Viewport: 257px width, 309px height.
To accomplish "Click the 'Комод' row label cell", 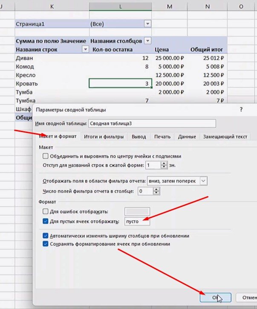I will coord(52,66).
